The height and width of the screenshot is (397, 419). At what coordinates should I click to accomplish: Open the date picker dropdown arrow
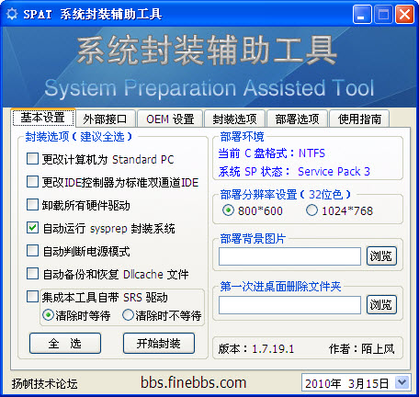click(402, 382)
